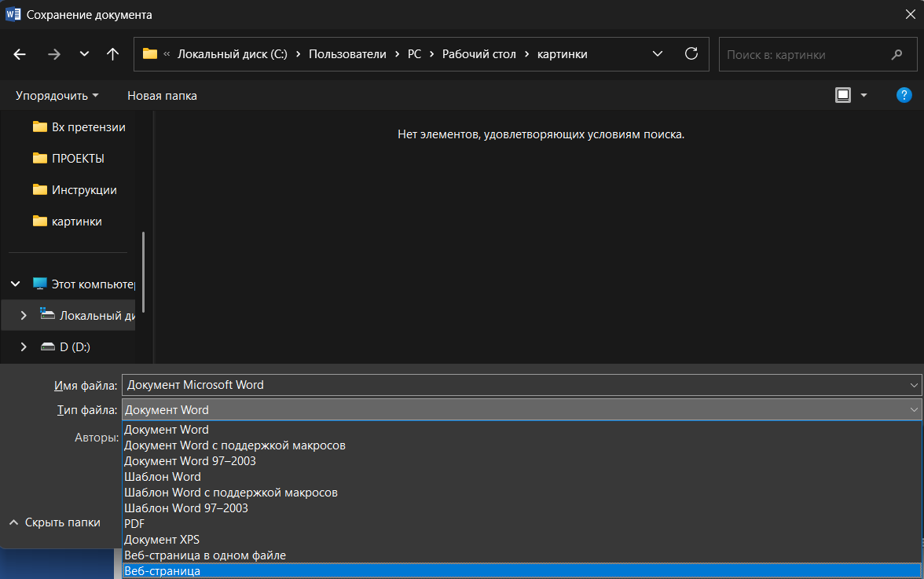
Task: Open the Упорядочить menu
Action: [x=57, y=95]
